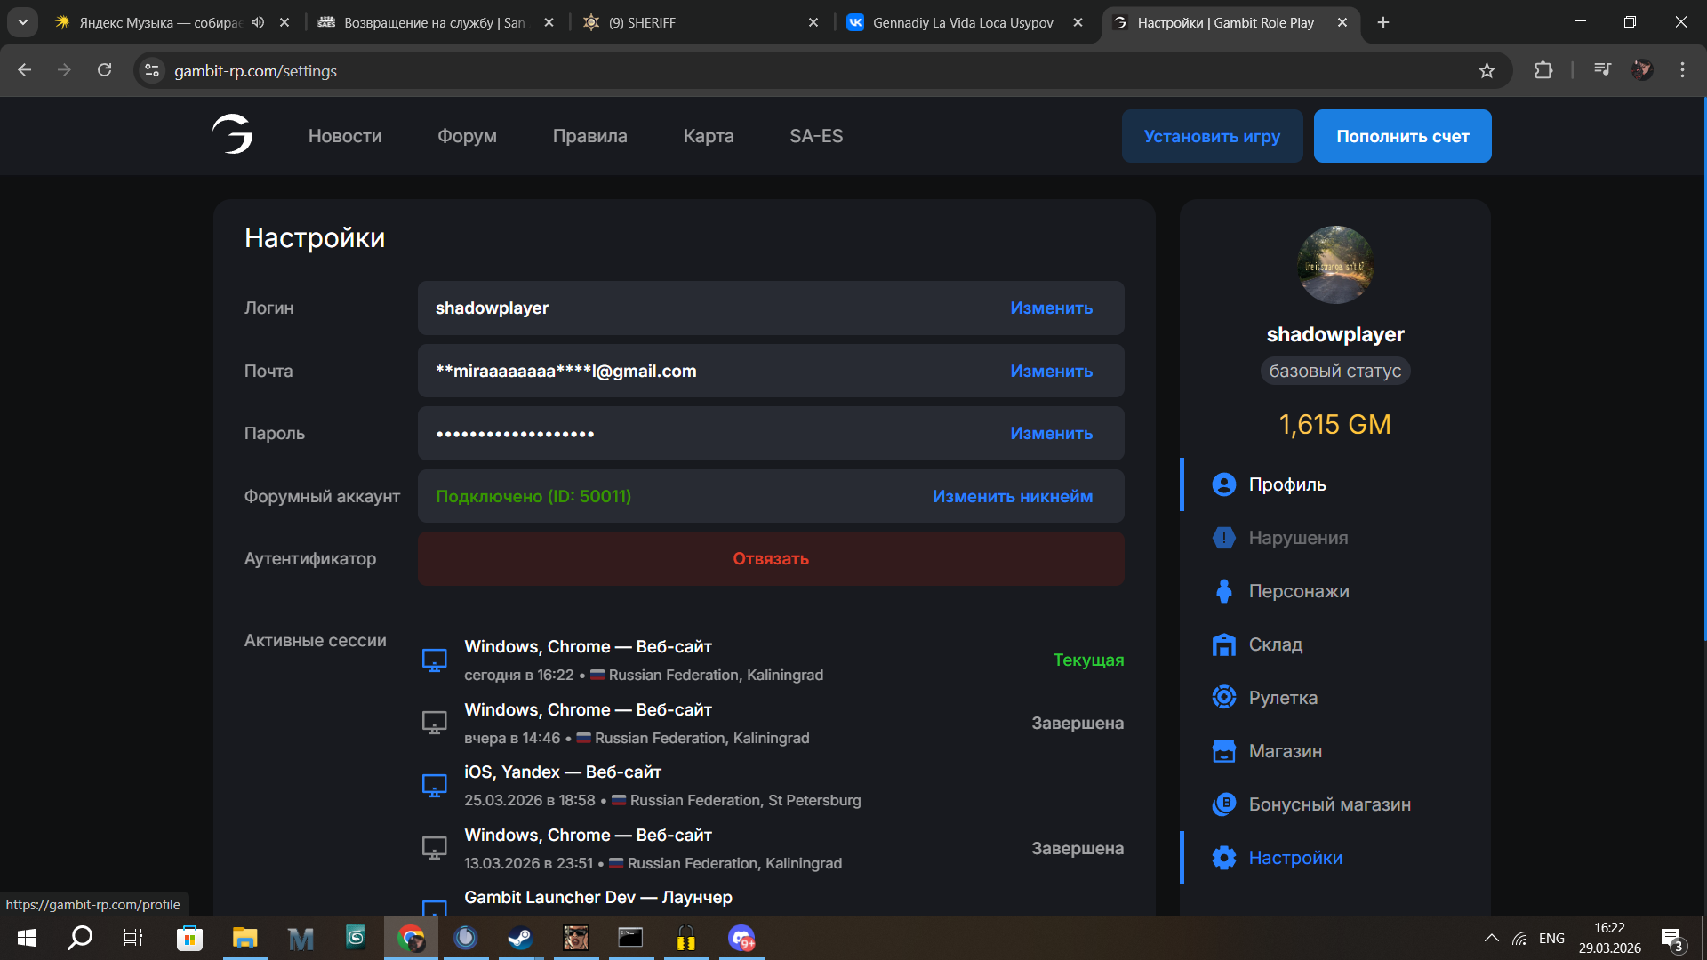
Task: Click Изменить next to Логин
Action: (1051, 308)
